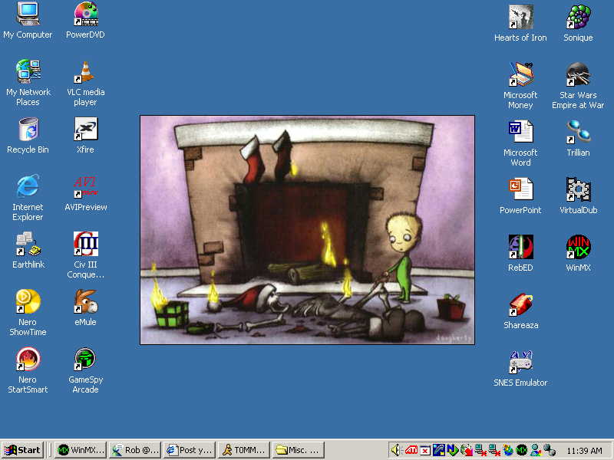The width and height of the screenshot is (614, 460).
Task: Select the Xfire shortcut icon
Action: click(x=86, y=129)
